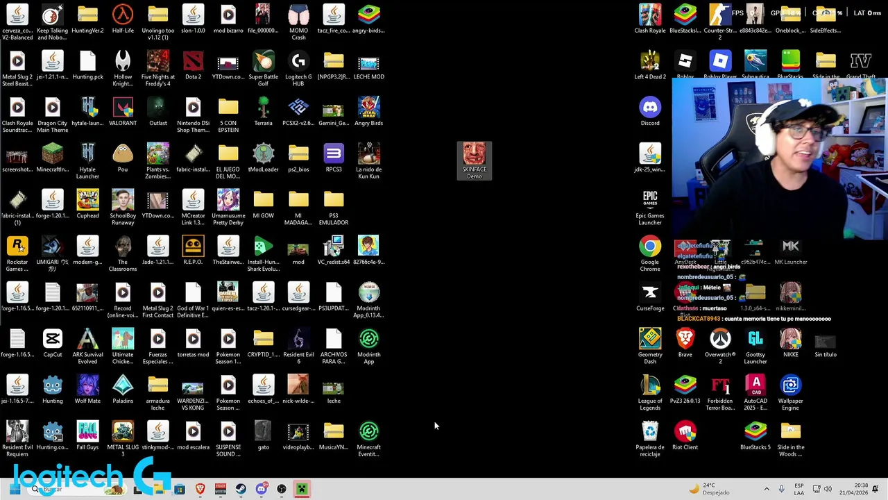Open the Overwatch 2 shortcut

click(x=720, y=347)
